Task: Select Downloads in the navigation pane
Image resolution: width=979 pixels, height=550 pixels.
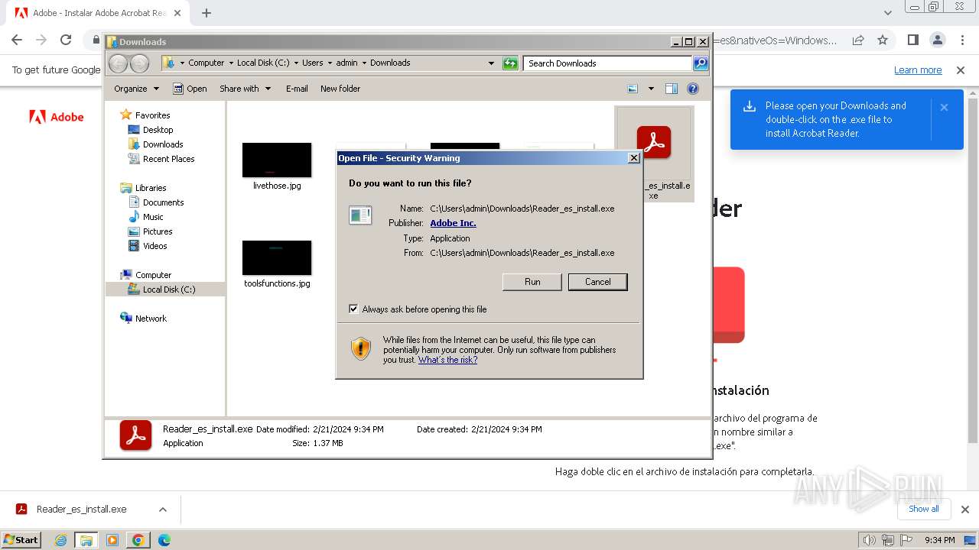Action: 156,144
